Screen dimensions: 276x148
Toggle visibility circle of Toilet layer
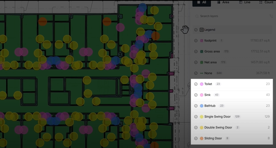click(196, 84)
